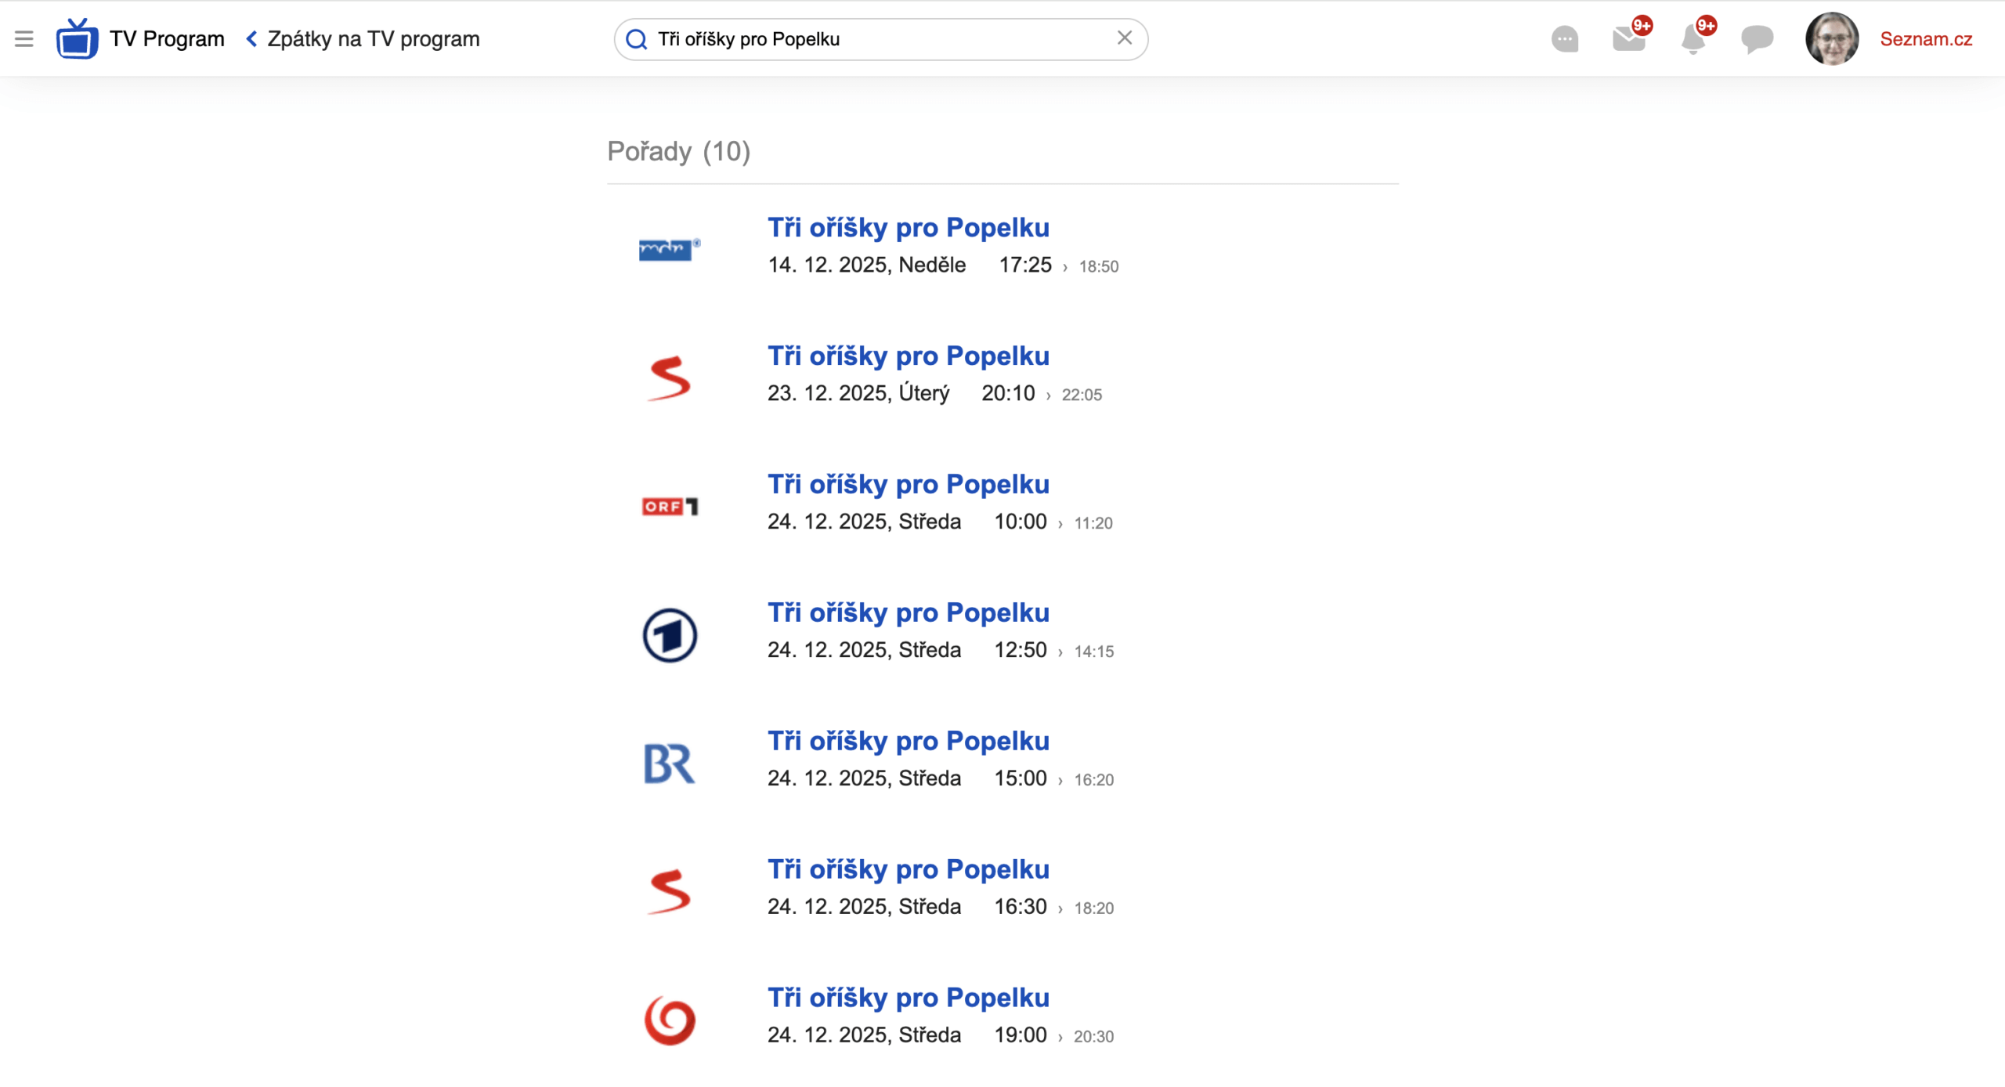Click the ORF1 channel logo
Image resolution: width=2005 pixels, height=1087 pixels.
tap(670, 507)
